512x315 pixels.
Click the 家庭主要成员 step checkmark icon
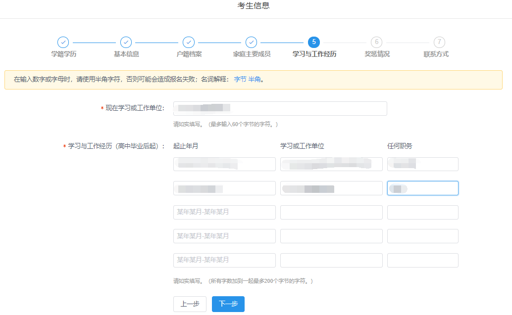point(251,43)
